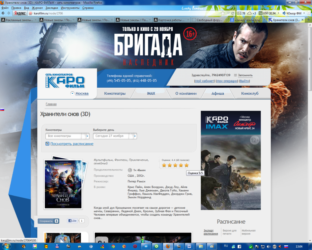The image size is (312, 250).
Task: Click the КАРО Фильм logo
Action: 65,81
